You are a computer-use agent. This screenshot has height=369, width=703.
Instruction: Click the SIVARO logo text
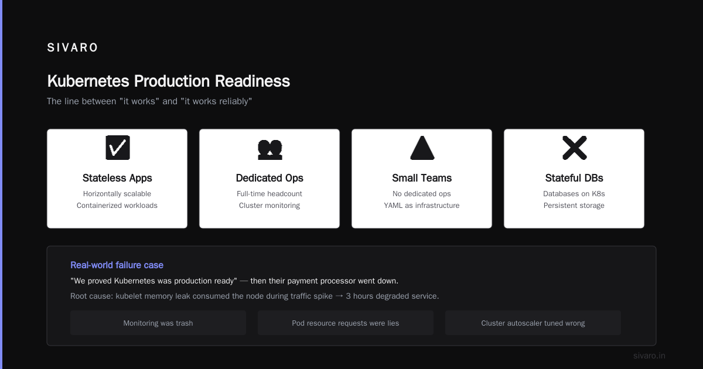[x=73, y=48]
